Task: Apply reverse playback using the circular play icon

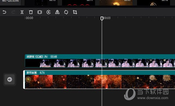Action: point(48,12)
